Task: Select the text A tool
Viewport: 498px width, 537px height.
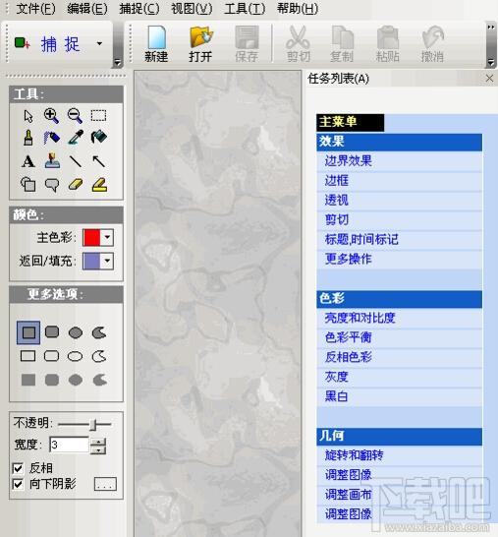Action: (x=28, y=161)
